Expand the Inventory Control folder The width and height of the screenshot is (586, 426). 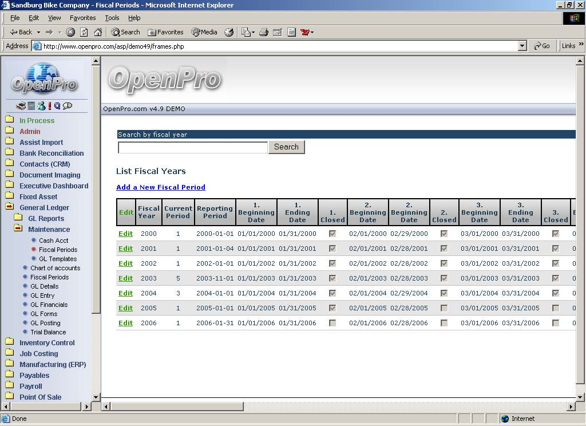[x=9, y=342]
